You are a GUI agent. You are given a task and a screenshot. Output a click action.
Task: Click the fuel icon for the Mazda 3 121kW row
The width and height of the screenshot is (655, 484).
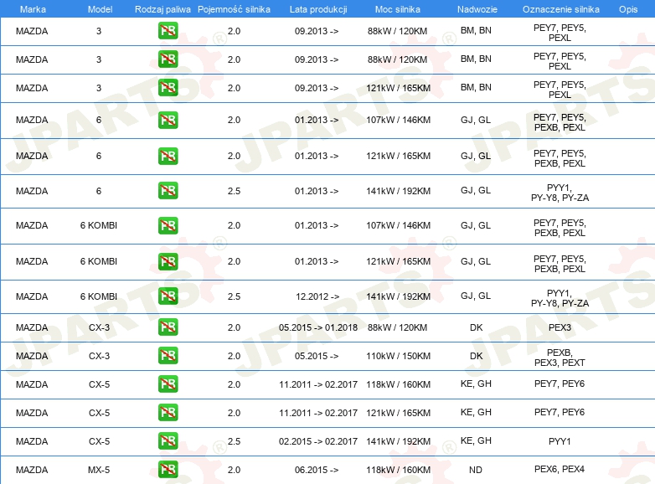coord(168,88)
